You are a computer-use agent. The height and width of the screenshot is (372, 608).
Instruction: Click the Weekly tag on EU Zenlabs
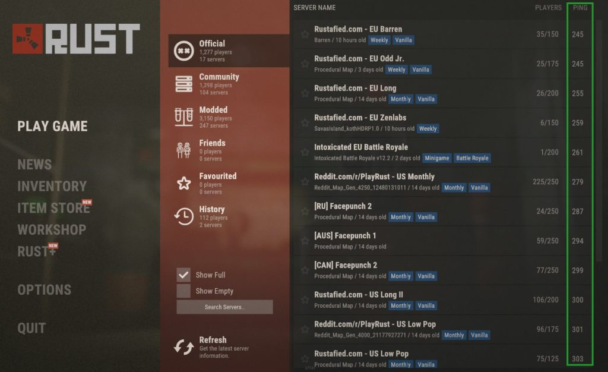coord(427,128)
